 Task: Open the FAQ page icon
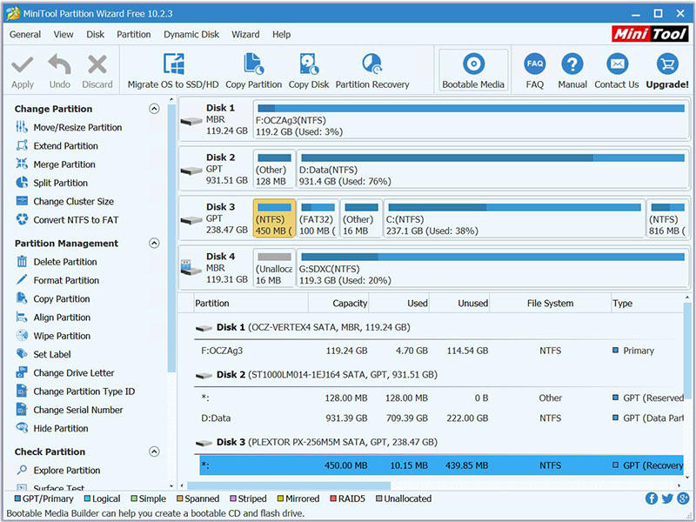pos(534,64)
